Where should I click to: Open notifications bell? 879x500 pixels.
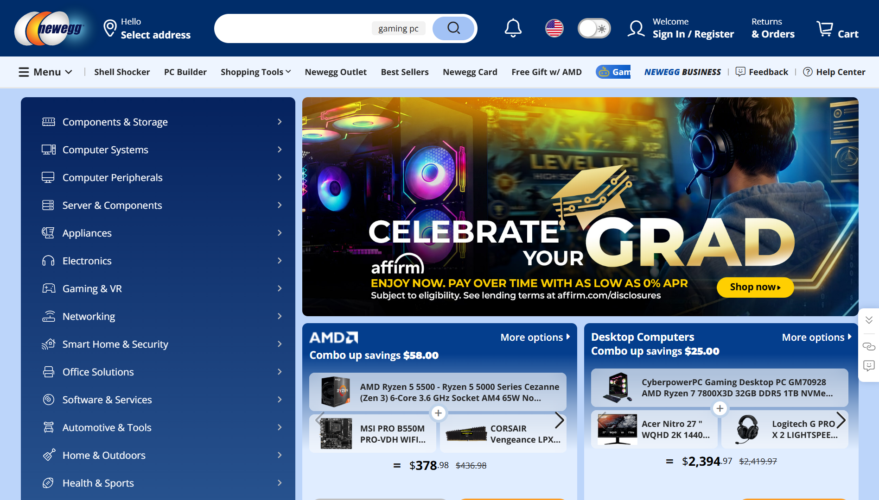click(x=513, y=28)
